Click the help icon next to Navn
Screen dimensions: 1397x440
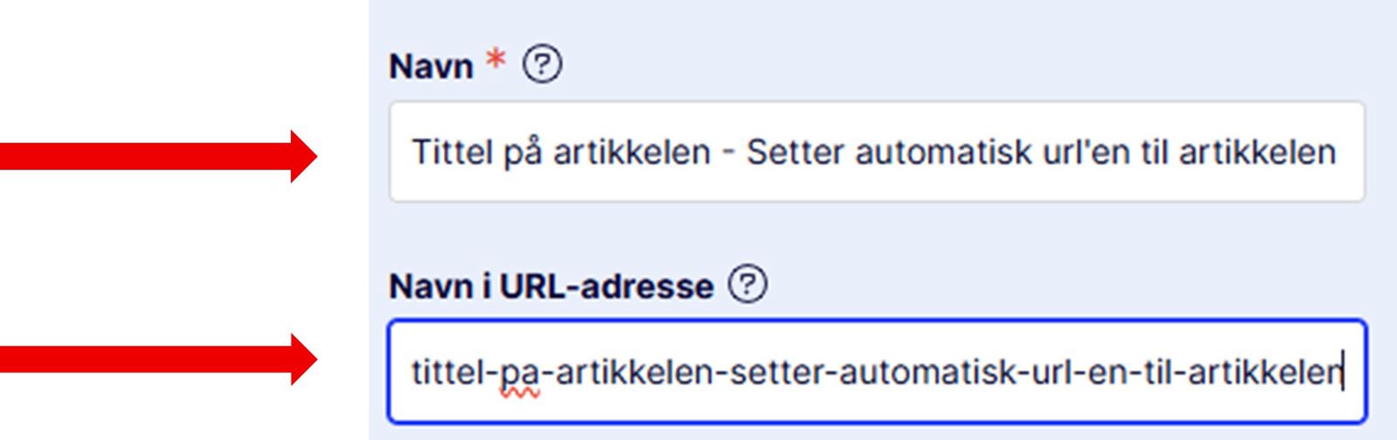[542, 65]
